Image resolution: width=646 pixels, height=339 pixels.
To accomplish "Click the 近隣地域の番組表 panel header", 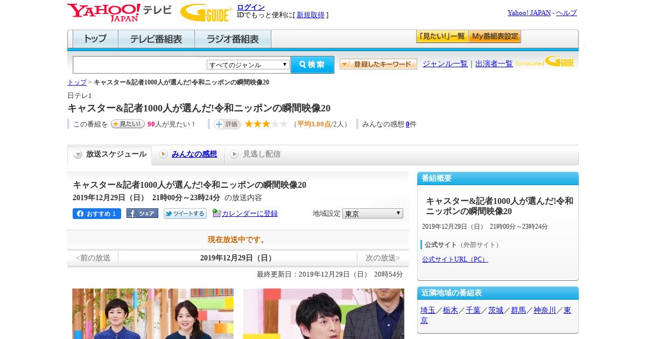I will pos(498,293).
